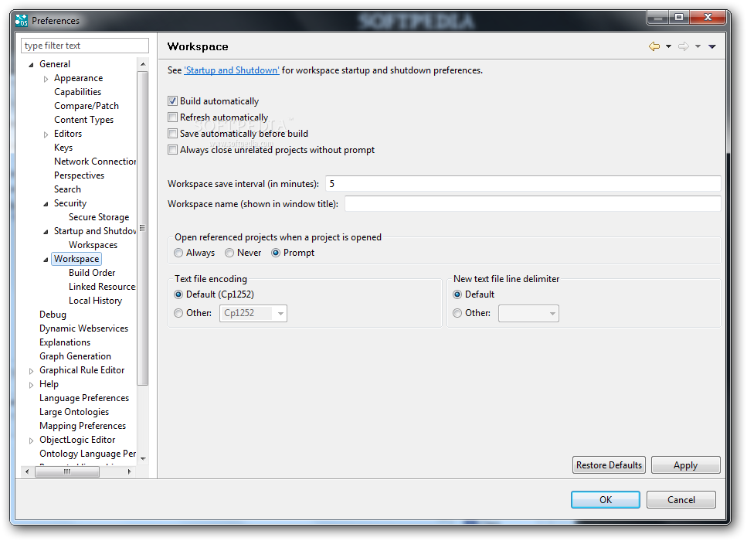Click the Workspace name input field

pyautogui.click(x=532, y=204)
